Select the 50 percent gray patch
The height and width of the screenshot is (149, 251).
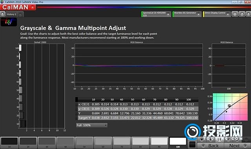[84, 142]
